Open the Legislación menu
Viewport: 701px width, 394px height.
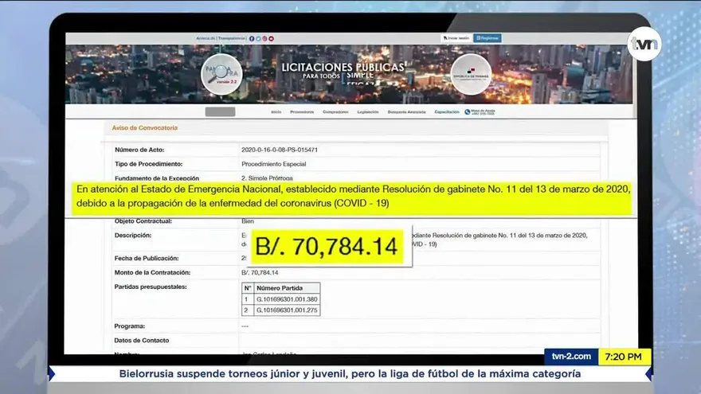pyautogui.click(x=368, y=111)
